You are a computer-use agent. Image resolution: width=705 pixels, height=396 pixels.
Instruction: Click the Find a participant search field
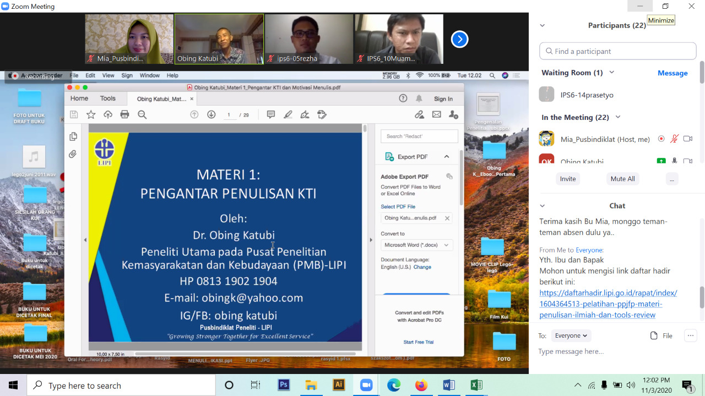click(x=617, y=51)
